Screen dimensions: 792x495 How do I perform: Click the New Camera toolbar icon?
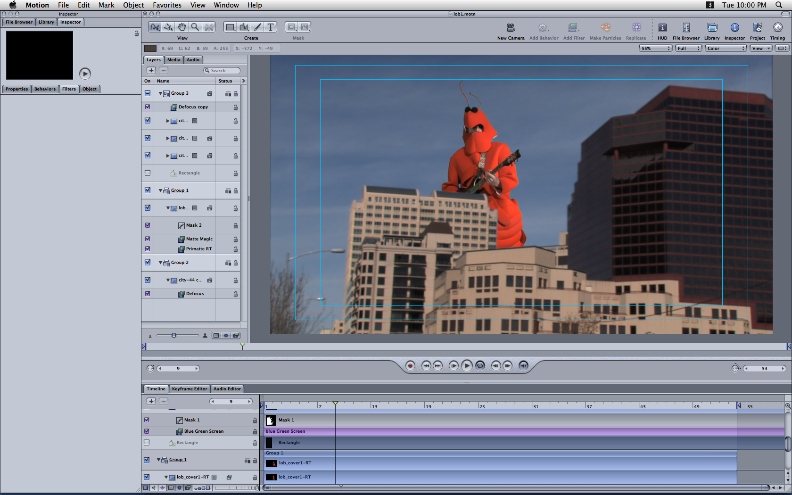(x=511, y=28)
